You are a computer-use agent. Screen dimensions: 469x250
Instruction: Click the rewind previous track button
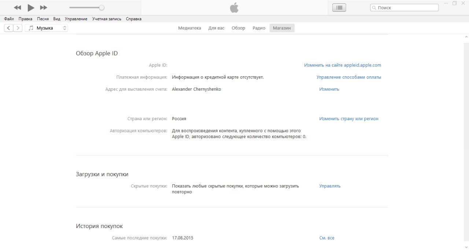17,8
